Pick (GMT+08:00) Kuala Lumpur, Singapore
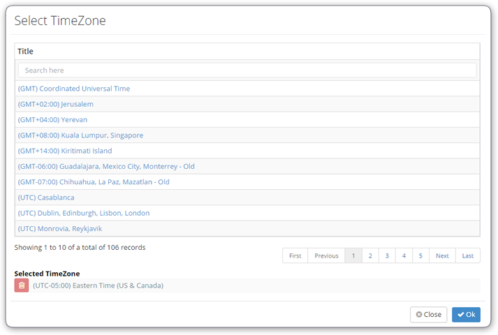The height and width of the screenshot is (335, 498). pos(80,135)
